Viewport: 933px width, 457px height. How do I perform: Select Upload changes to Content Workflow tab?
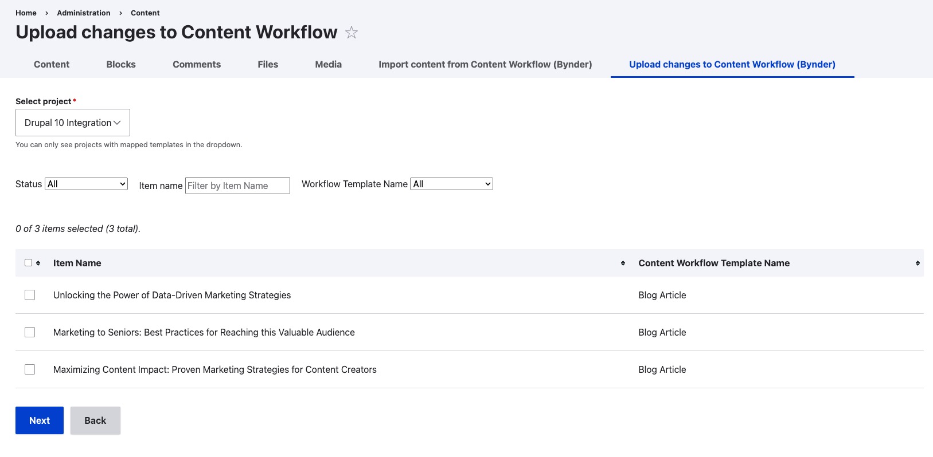pyautogui.click(x=732, y=65)
